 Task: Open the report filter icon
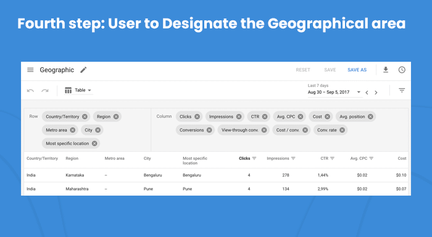tap(402, 90)
